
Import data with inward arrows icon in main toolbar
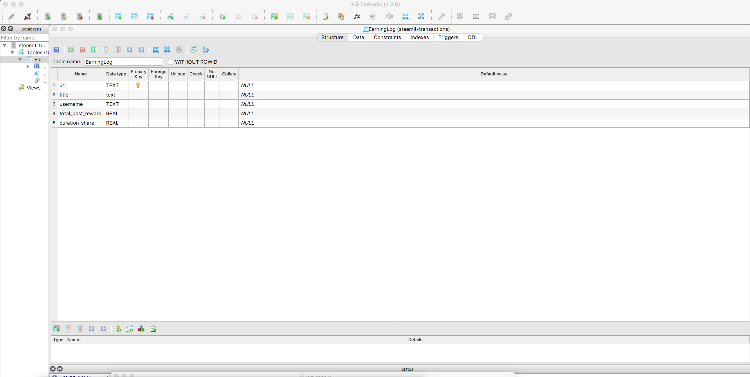click(406, 16)
